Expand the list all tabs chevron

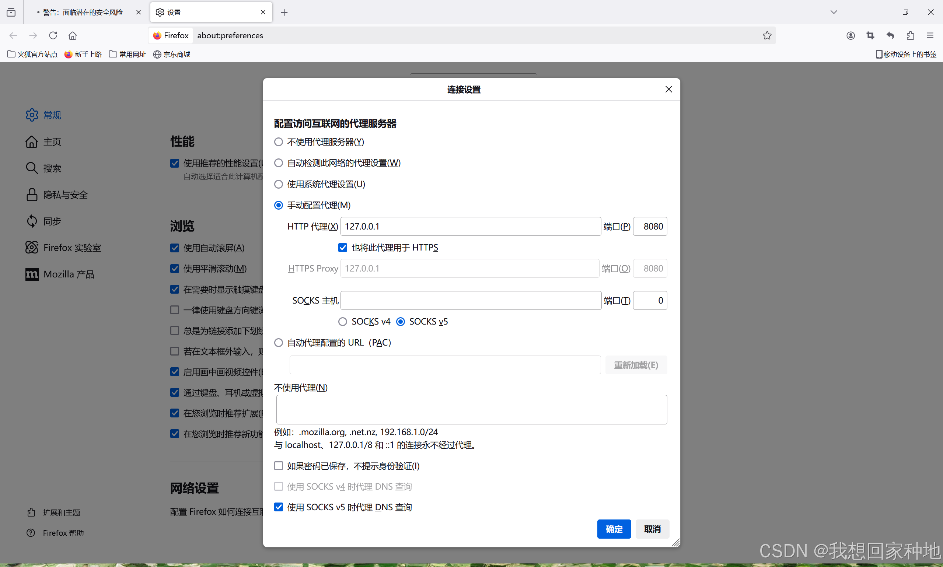pos(834,12)
